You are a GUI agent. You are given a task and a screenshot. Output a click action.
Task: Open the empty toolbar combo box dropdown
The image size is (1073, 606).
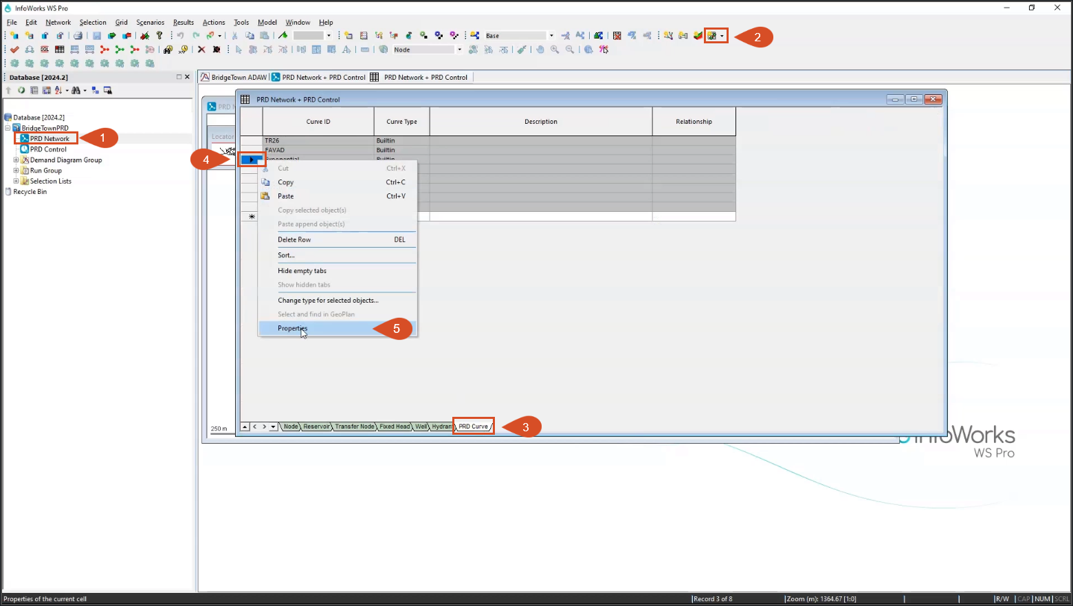[329, 36]
